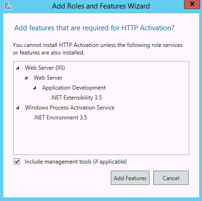This screenshot has height=201, width=202.
Task: Click the Include management tools label text
Action: coord(76,162)
